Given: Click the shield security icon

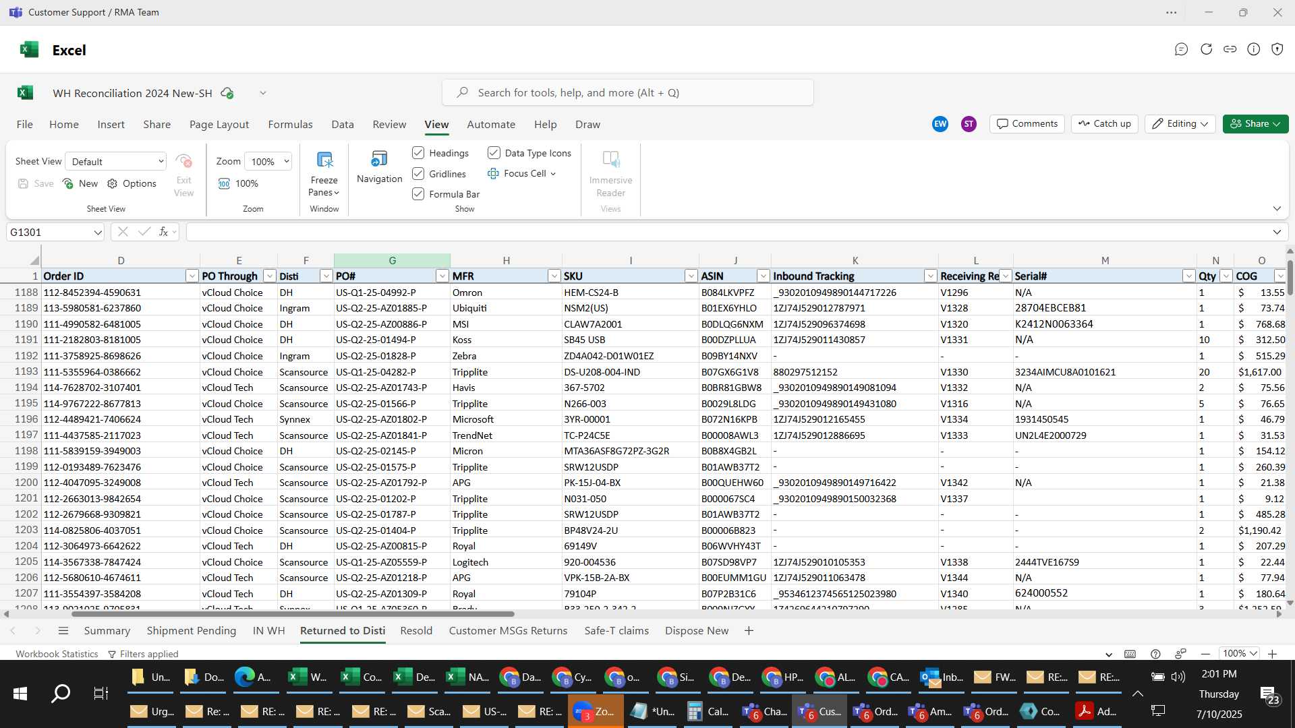Looking at the screenshot, I should click(x=1277, y=49).
